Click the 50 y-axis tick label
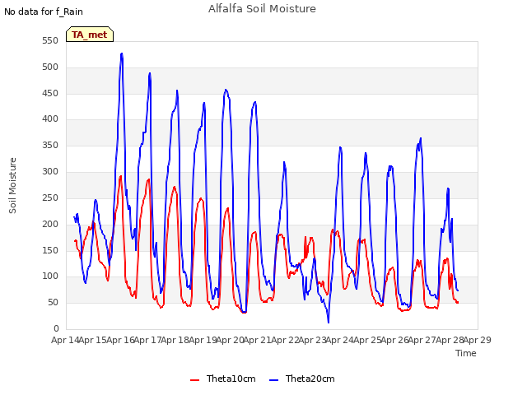The width and height of the screenshot is (527, 395). (x=53, y=302)
